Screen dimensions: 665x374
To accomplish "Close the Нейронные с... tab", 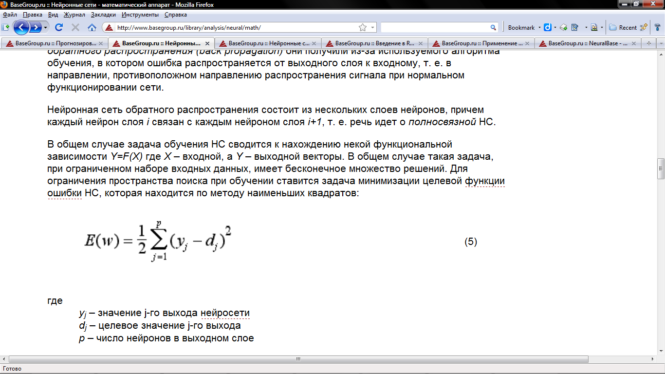I will tap(314, 43).
